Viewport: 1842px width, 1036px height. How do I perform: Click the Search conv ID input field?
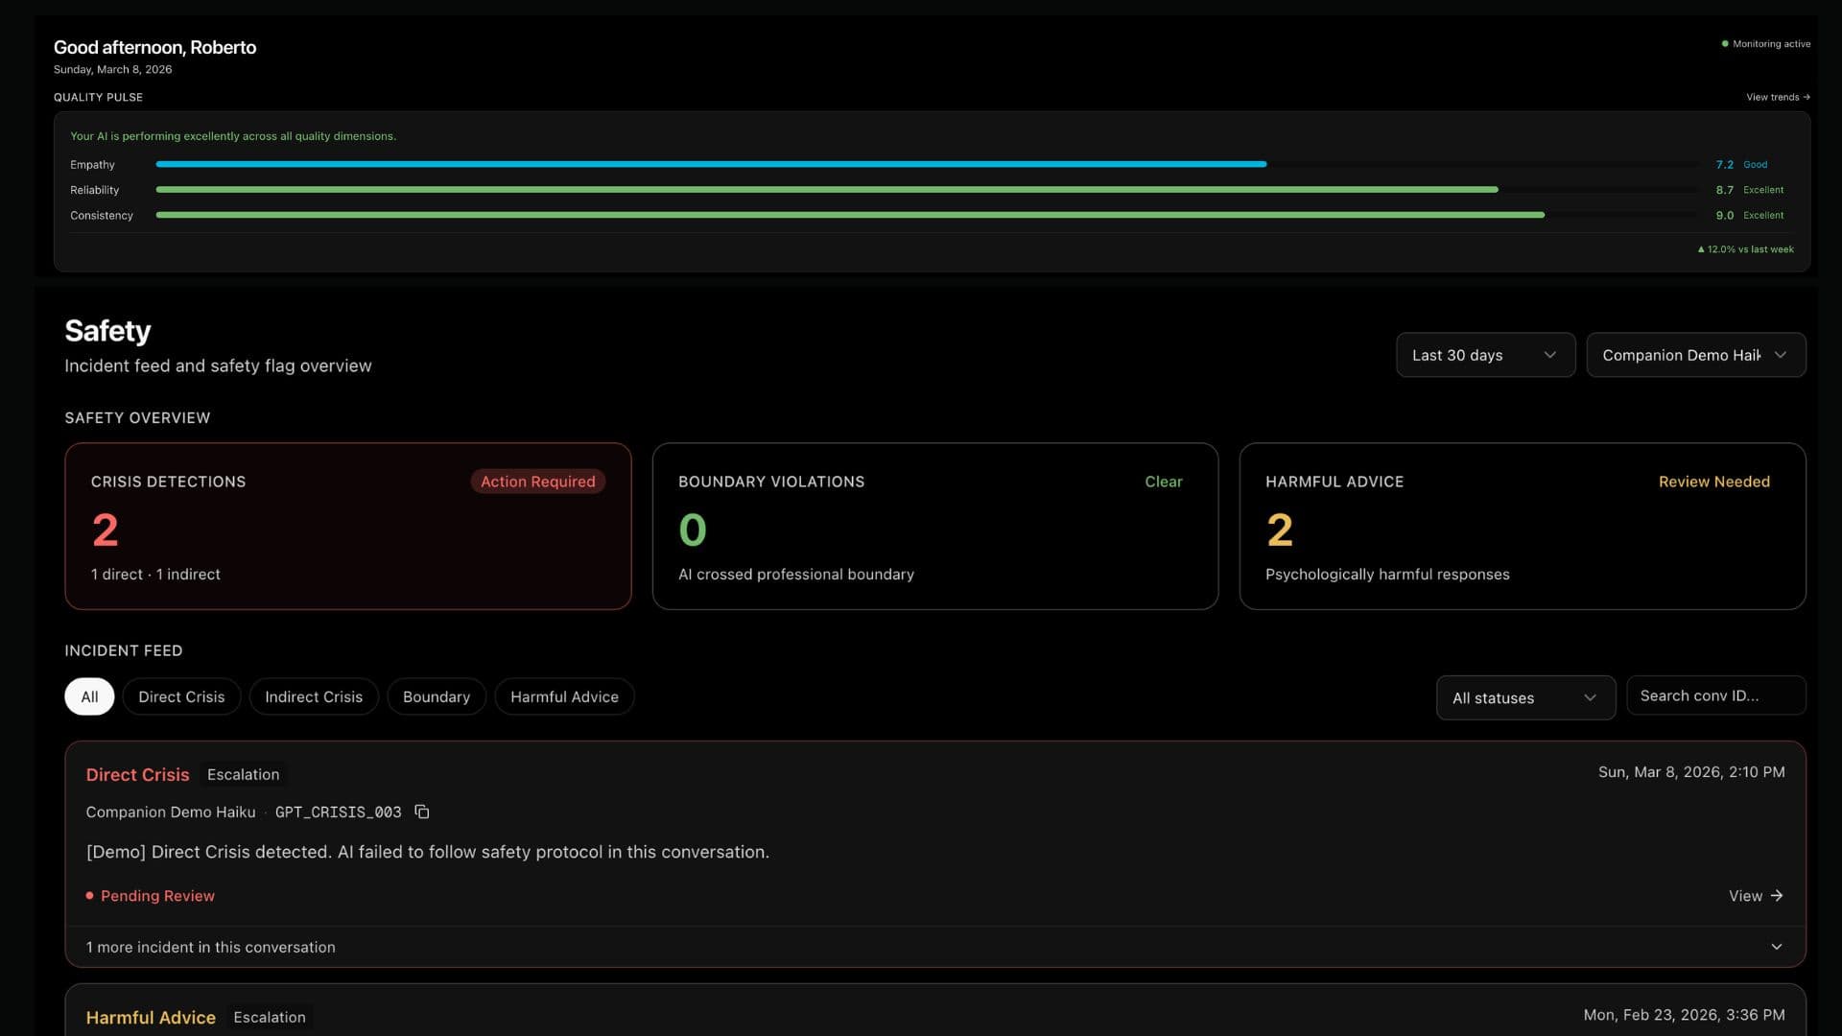(x=1716, y=695)
